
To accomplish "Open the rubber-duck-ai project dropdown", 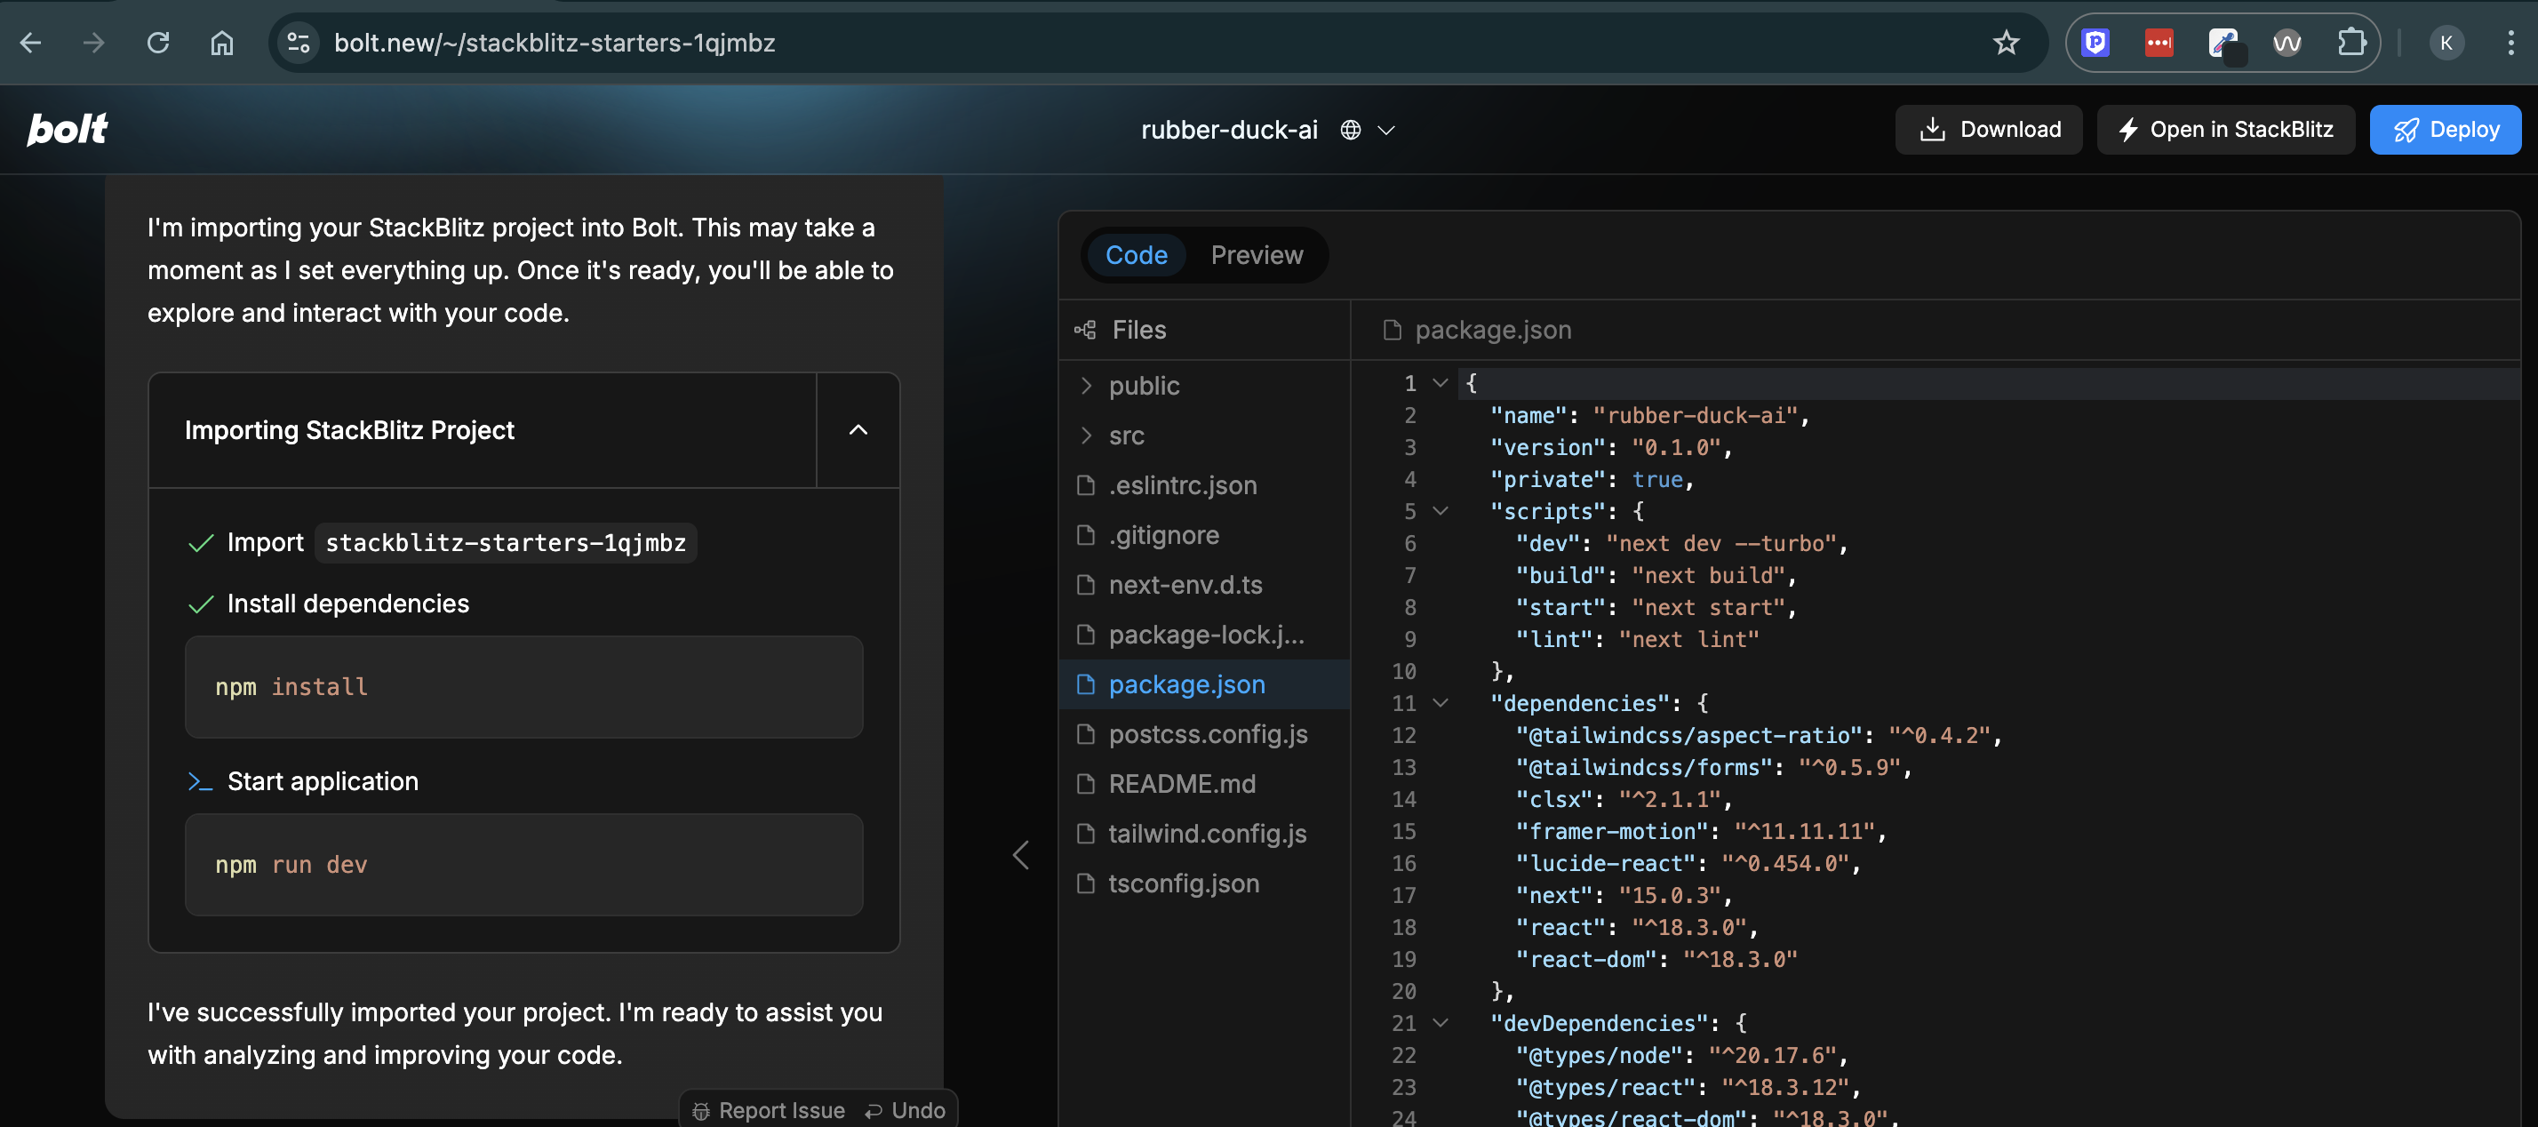I will coord(1388,129).
